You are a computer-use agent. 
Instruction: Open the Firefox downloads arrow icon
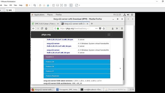click(113, 28)
